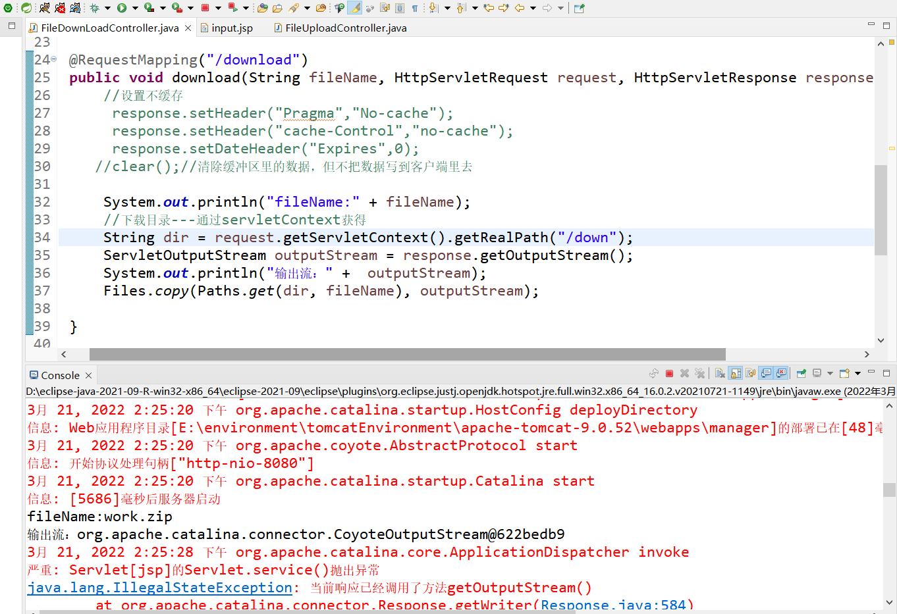Pin the Console view
The image size is (897, 614).
[802, 373]
